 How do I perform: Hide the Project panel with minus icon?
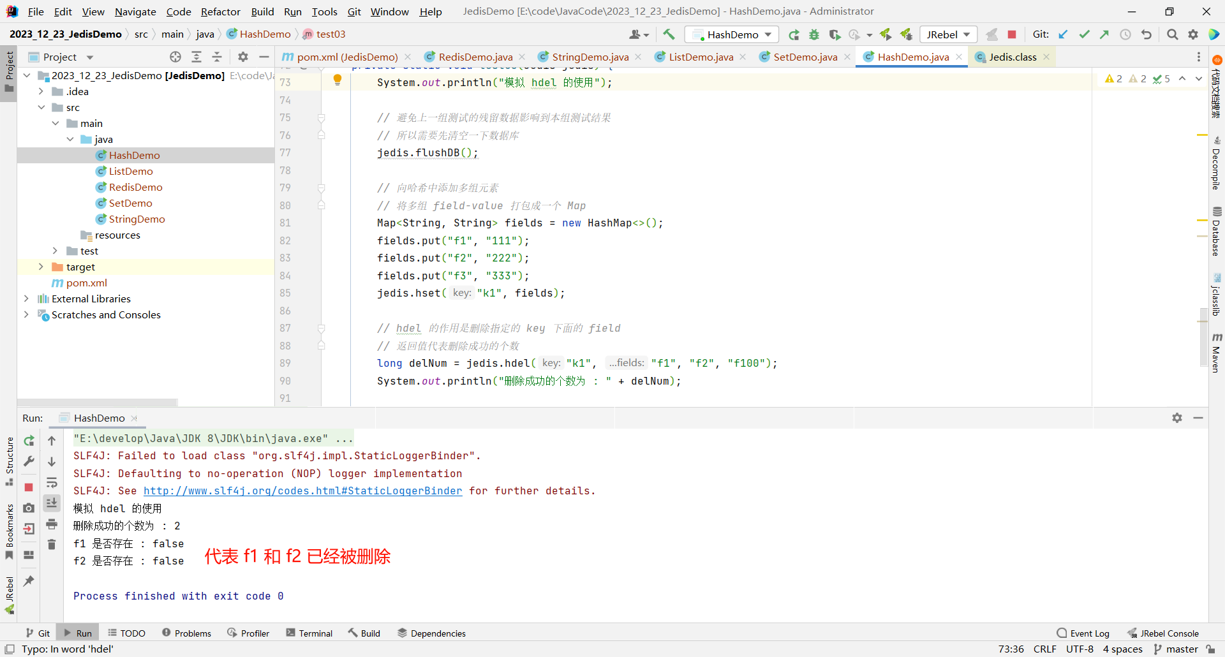(264, 57)
